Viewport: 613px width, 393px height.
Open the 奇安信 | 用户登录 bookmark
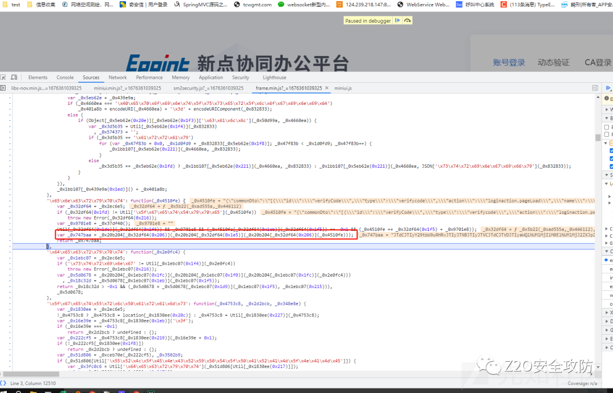[144, 5]
